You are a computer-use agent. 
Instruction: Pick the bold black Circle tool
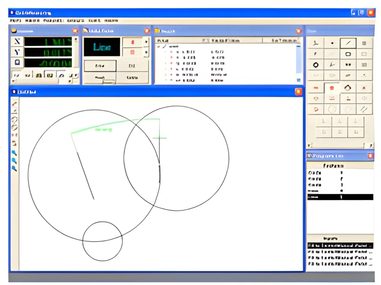click(x=315, y=65)
